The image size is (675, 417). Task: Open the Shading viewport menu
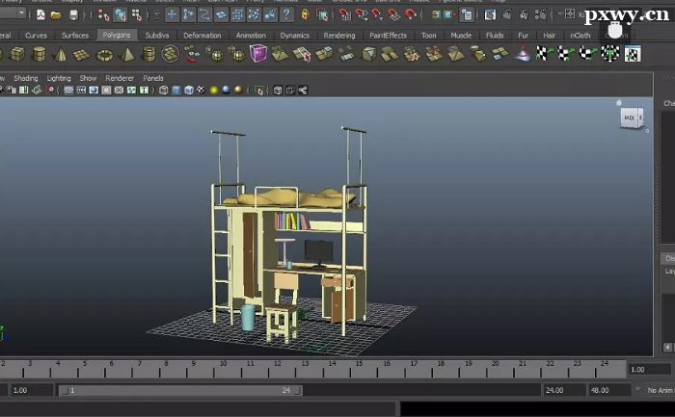coord(26,78)
